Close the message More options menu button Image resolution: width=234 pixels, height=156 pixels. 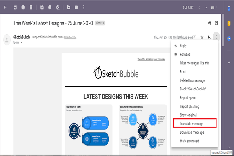(216, 37)
